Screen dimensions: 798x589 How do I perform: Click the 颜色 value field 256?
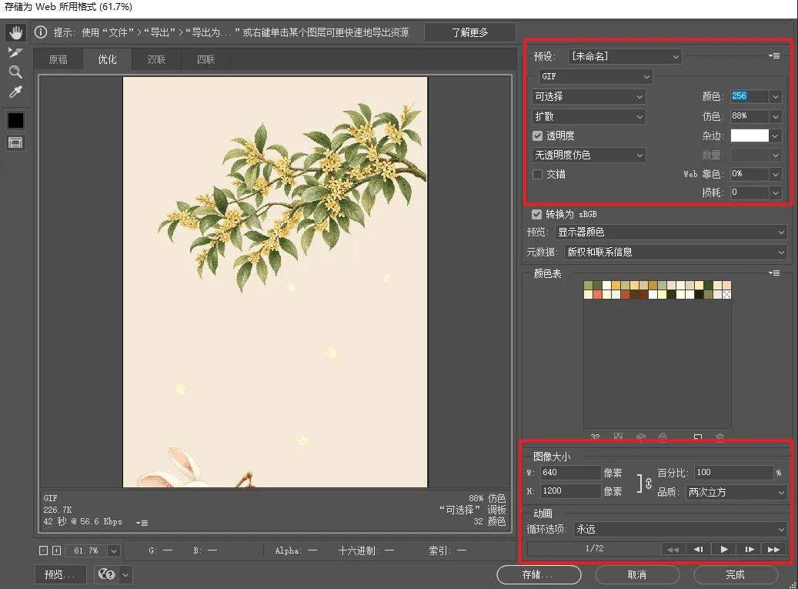coord(750,96)
